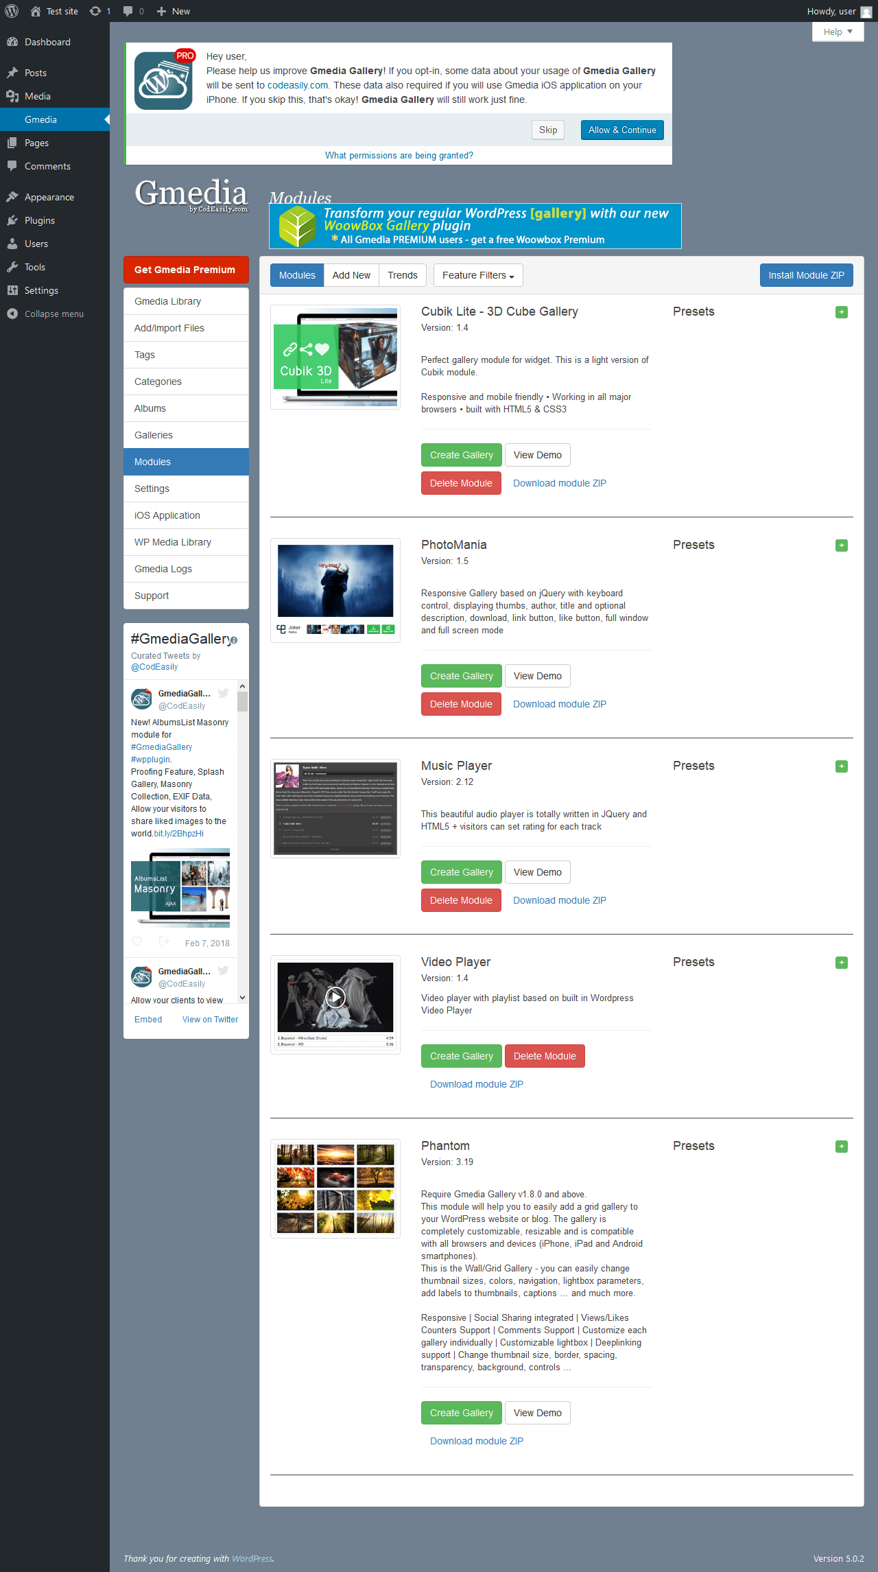Viewport: 878px width, 1572px height.
Task: Click the Users sidebar icon
Action: tap(12, 244)
